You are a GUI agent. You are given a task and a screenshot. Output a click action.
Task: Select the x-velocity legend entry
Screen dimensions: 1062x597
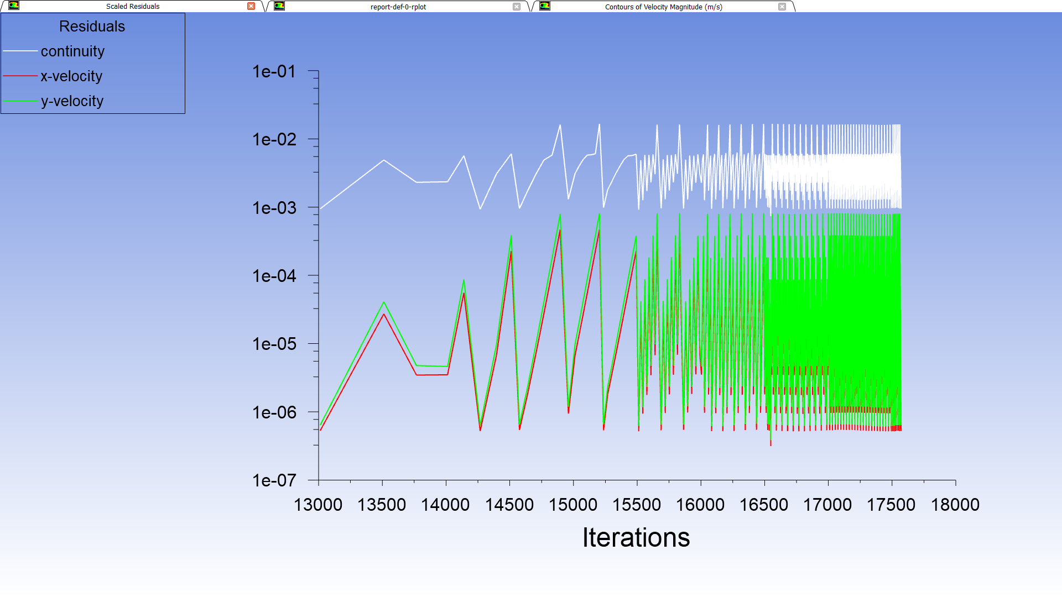coord(71,76)
